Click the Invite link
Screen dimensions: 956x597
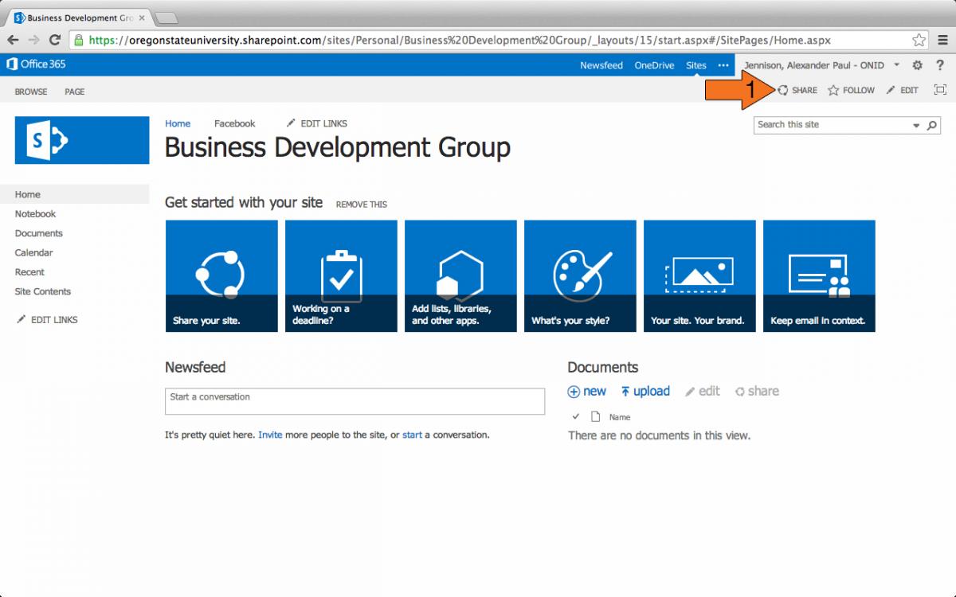(270, 435)
